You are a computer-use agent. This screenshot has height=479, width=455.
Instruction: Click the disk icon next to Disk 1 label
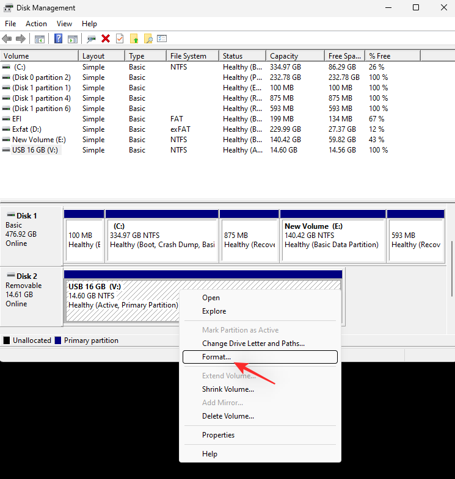11,214
